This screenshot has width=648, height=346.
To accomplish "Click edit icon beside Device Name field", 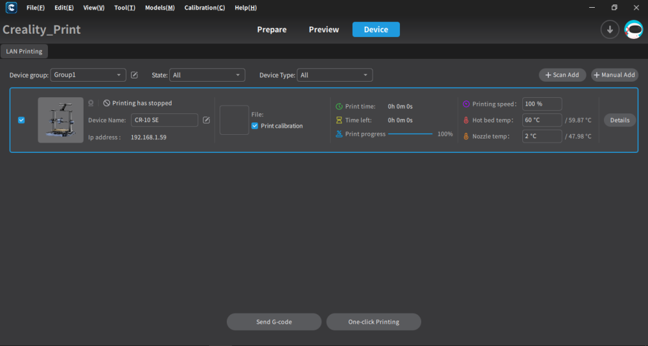I will point(206,121).
